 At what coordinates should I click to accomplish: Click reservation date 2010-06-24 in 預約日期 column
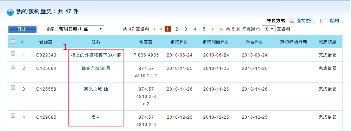pyautogui.click(x=179, y=55)
